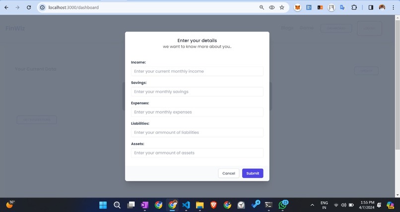The height and width of the screenshot is (212, 400).
Task: Click the monthly expenses input
Action: 197,112
